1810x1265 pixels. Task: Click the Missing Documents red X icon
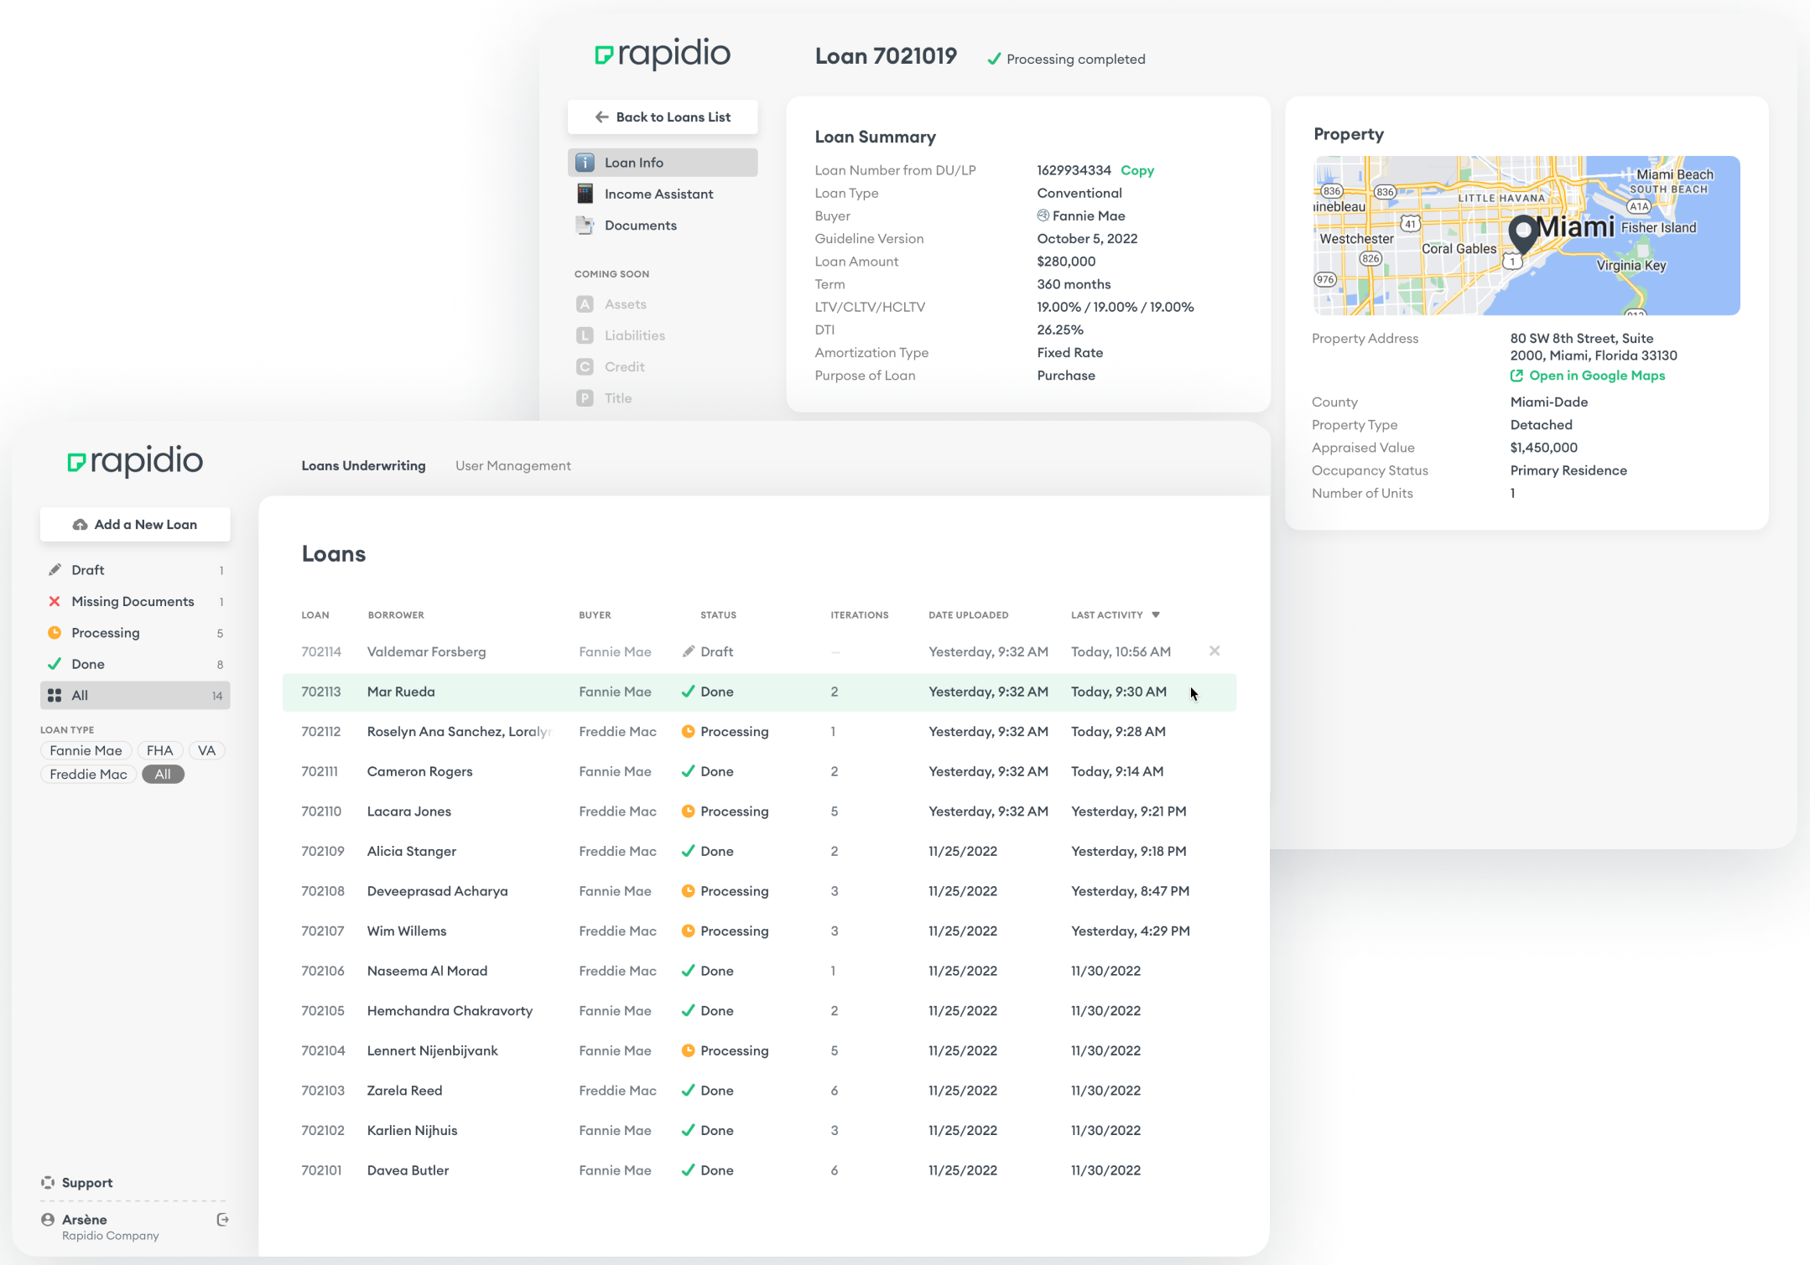55,602
